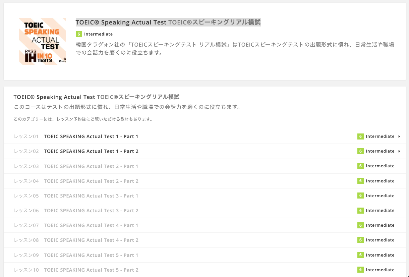This screenshot has height=277, width=409.
Task: Click the level 6 badge under the course title
Action: pyautogui.click(x=79, y=34)
